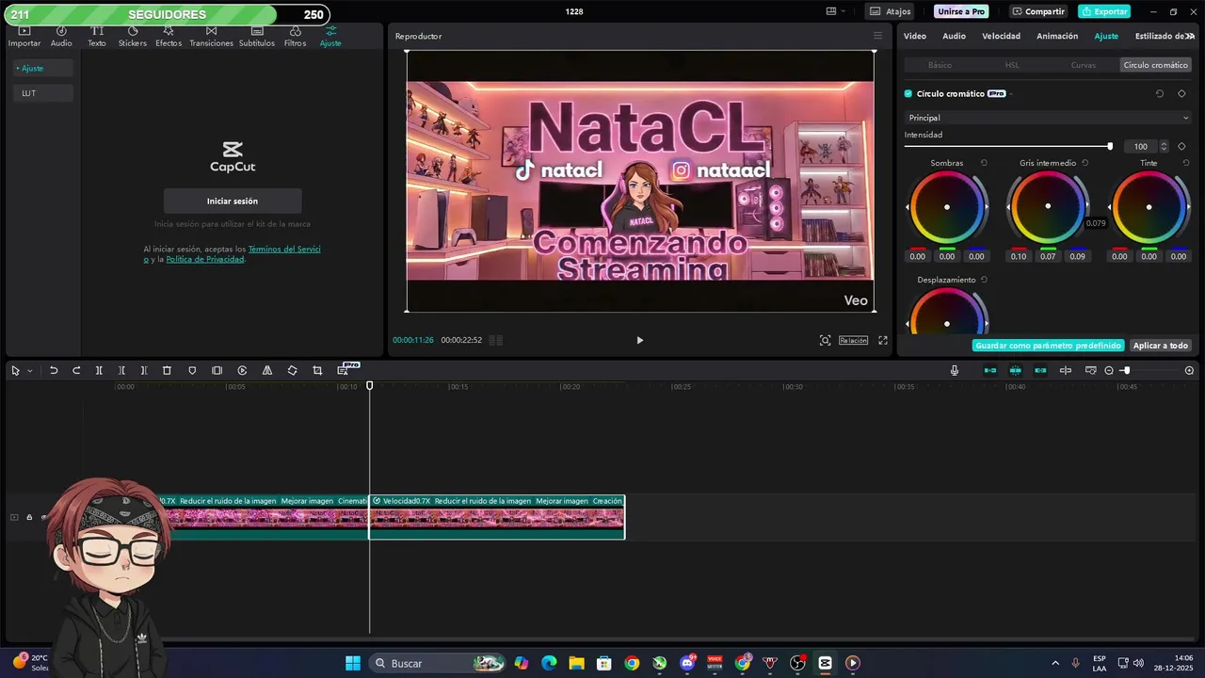This screenshot has width=1205, height=678.
Task: Open the Importar media panel
Action: [24, 38]
